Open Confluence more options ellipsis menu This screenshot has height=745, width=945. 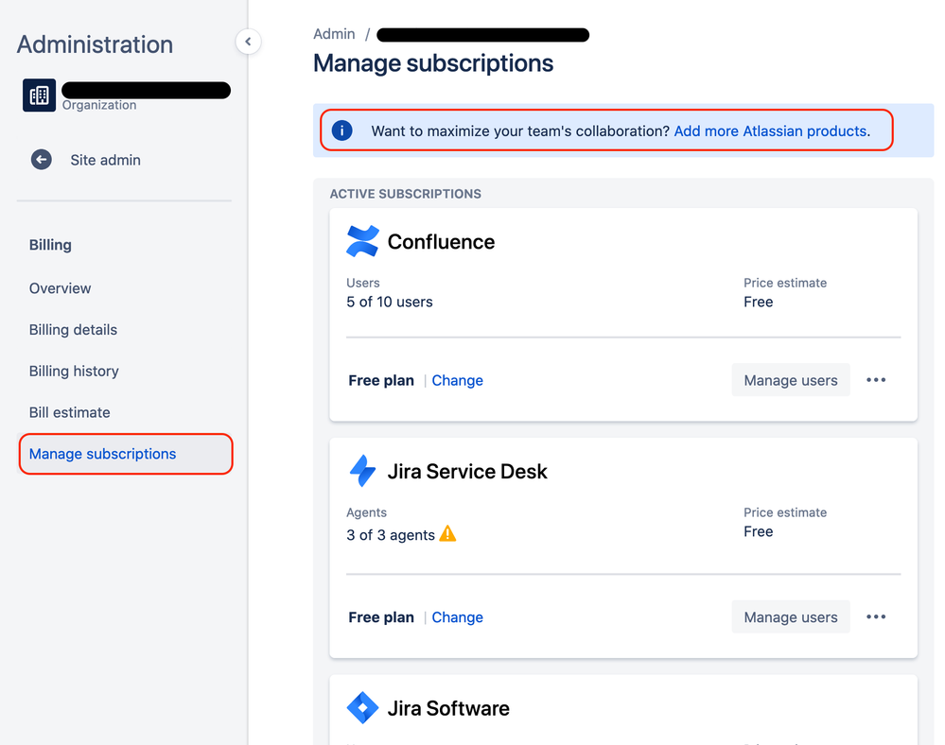coord(876,380)
